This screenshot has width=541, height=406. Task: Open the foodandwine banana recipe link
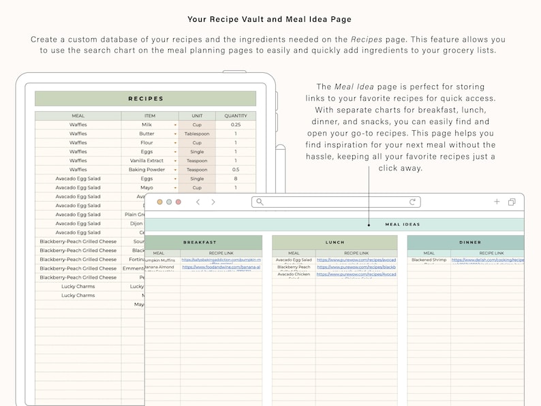click(221, 267)
